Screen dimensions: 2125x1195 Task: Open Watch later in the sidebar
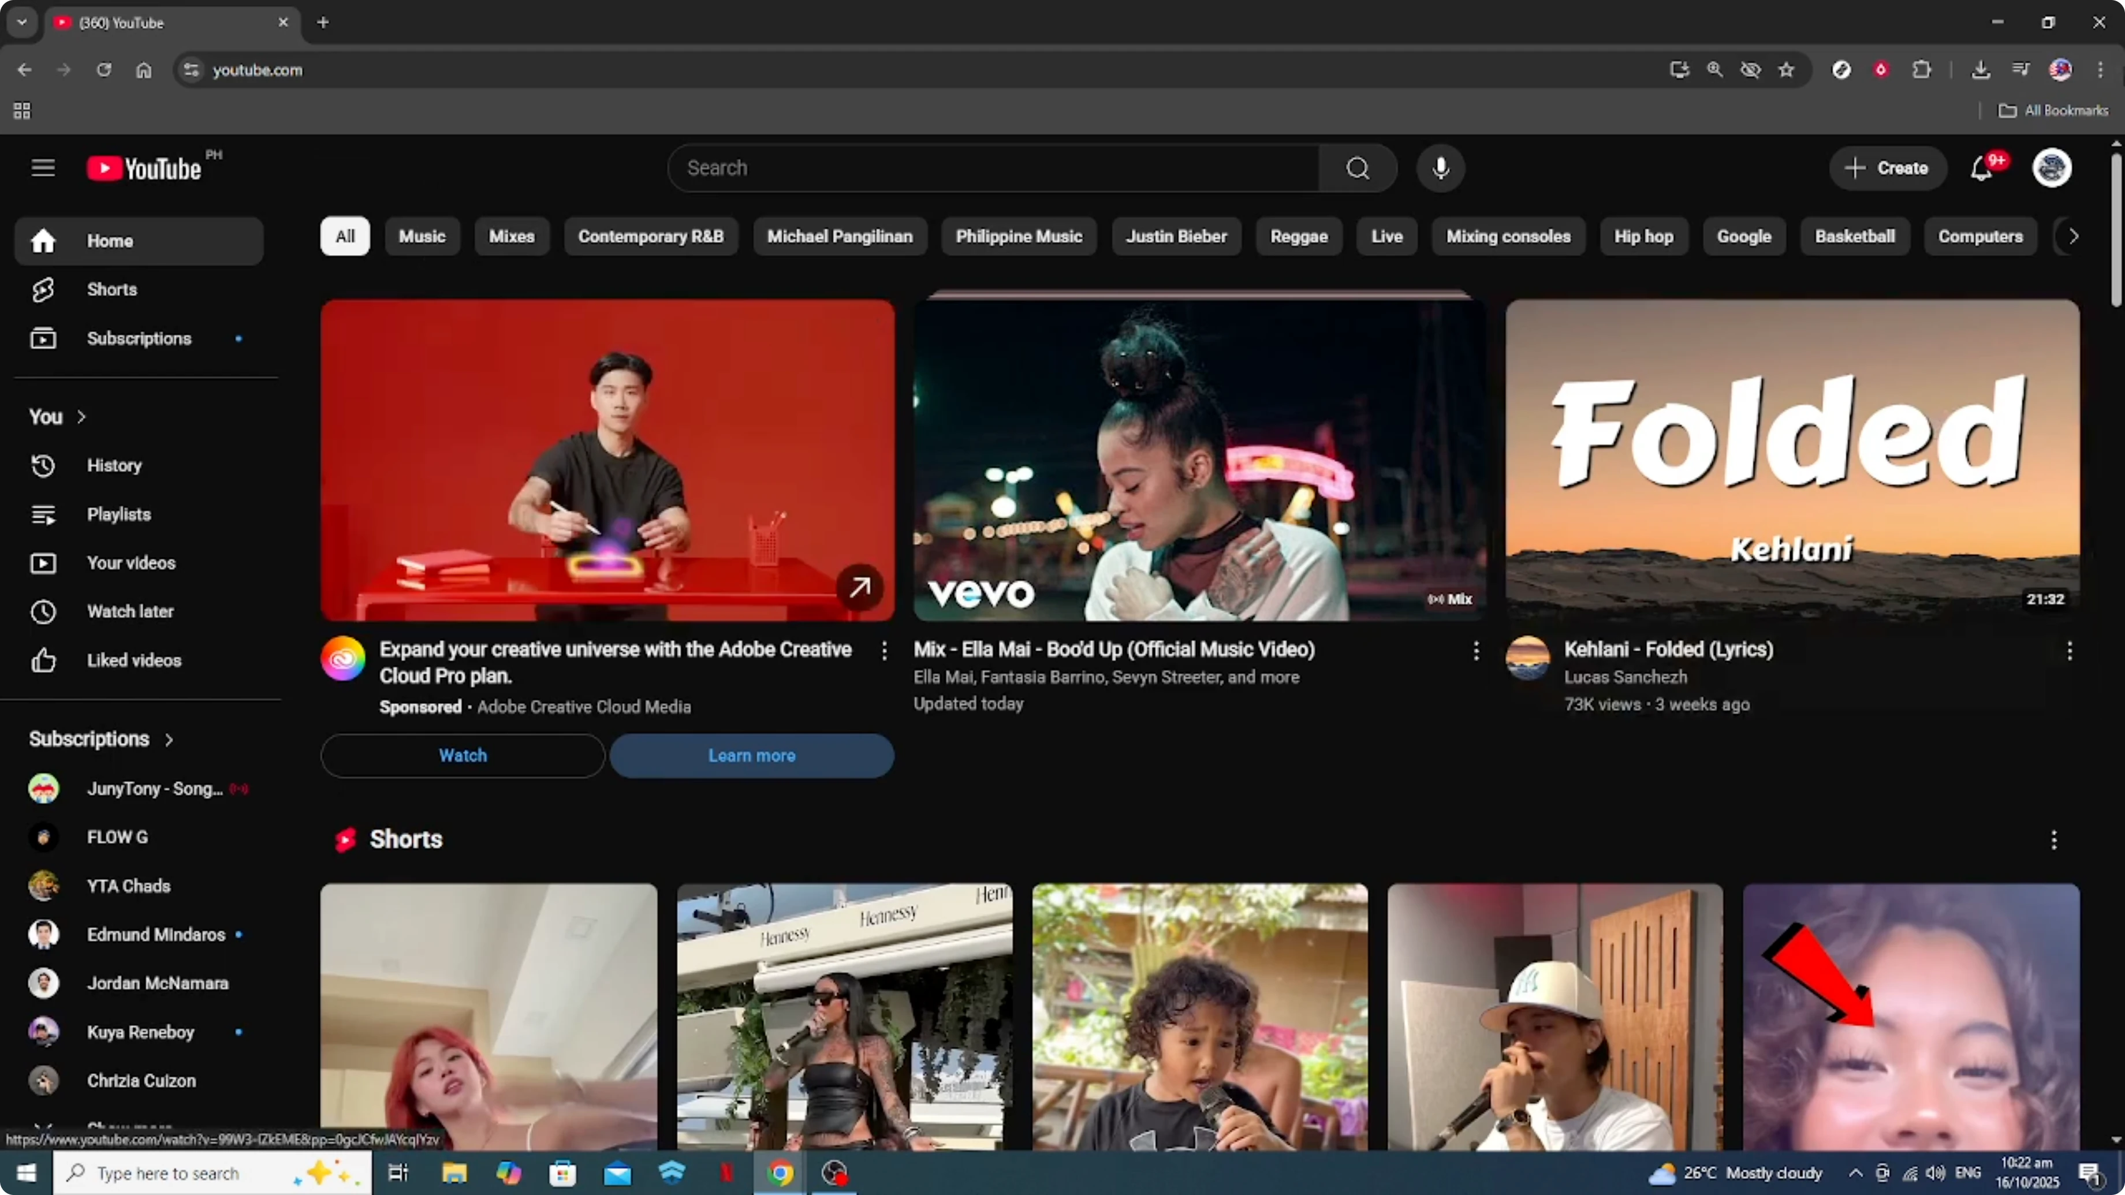click(x=129, y=611)
